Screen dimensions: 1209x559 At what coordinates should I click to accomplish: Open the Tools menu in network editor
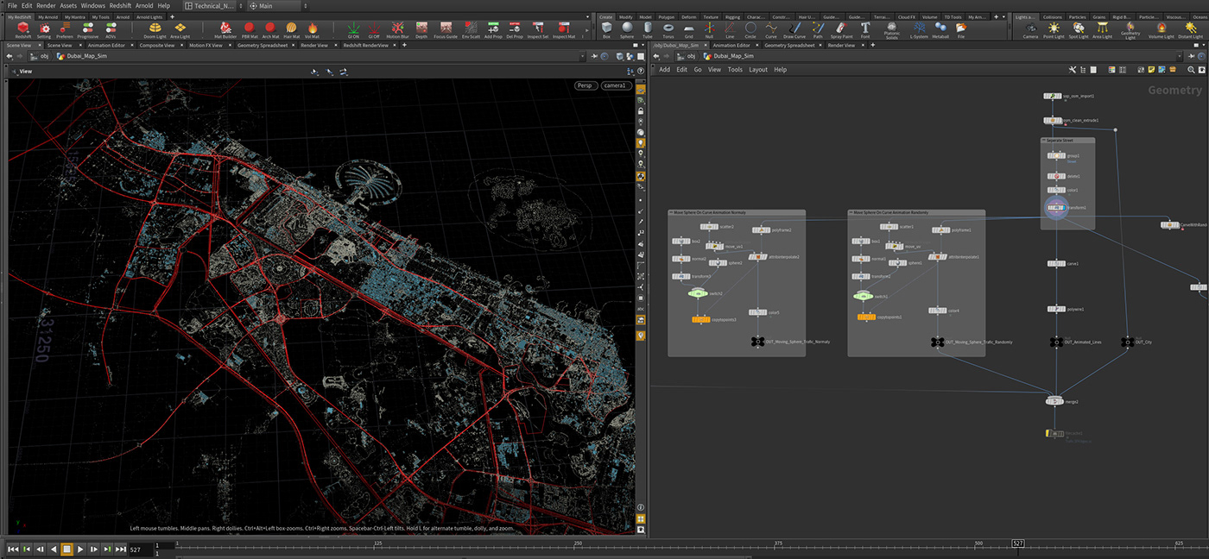[735, 70]
